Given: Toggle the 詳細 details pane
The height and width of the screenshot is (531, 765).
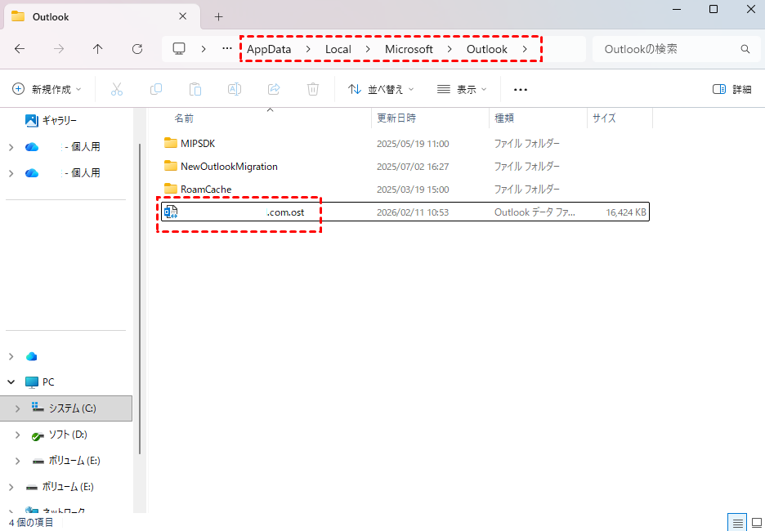Looking at the screenshot, I should point(731,89).
